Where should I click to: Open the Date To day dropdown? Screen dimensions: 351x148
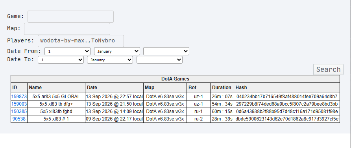point(61,60)
